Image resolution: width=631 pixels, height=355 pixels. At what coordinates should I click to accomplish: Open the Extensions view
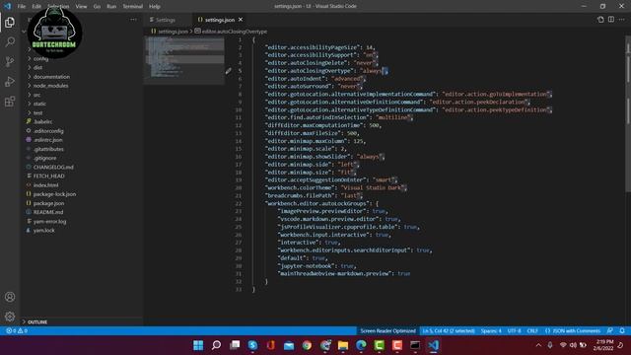tap(10, 101)
